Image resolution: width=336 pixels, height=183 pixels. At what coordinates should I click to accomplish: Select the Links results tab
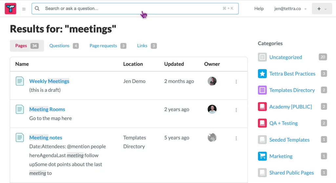coord(147,46)
